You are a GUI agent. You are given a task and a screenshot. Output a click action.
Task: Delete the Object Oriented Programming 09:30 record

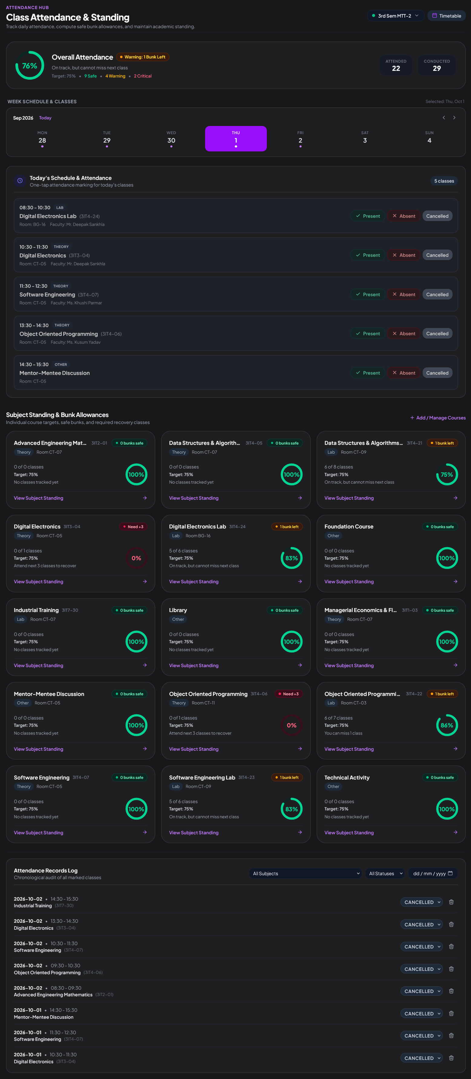451,969
